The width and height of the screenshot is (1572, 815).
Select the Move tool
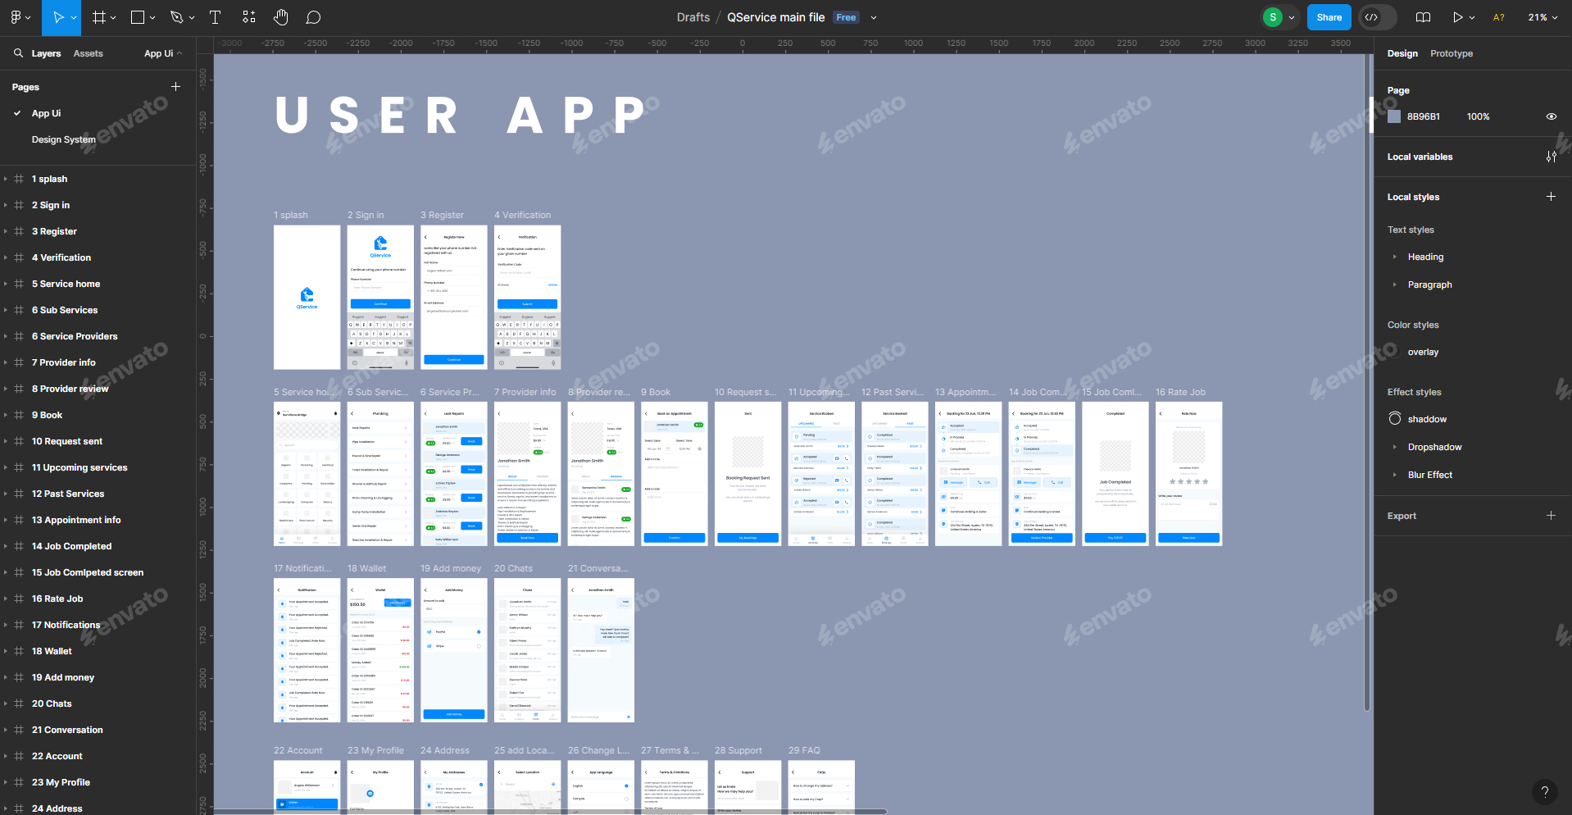pos(58,17)
